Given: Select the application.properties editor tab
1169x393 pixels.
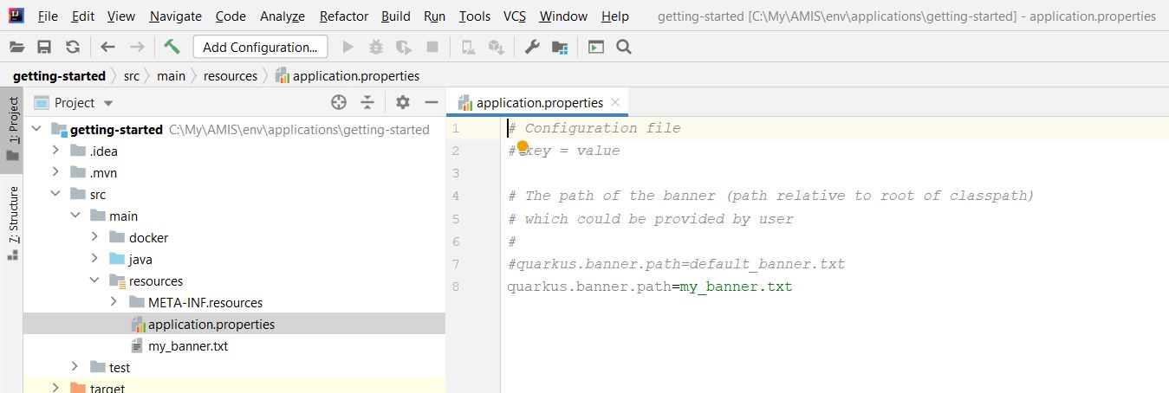Looking at the screenshot, I should tap(539, 102).
